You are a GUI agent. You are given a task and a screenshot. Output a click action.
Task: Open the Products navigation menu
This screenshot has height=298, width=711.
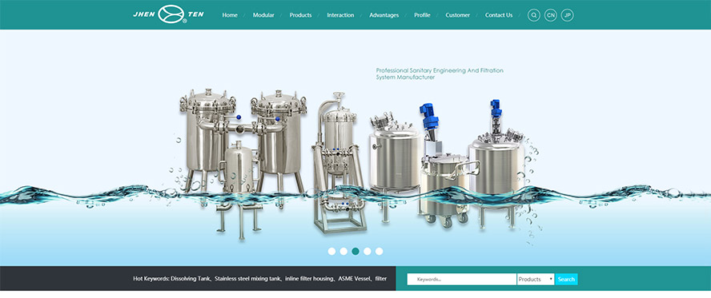point(300,15)
